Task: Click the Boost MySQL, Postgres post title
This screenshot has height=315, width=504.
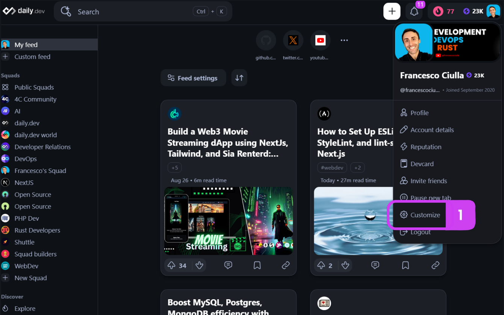Action: pyautogui.click(x=219, y=307)
